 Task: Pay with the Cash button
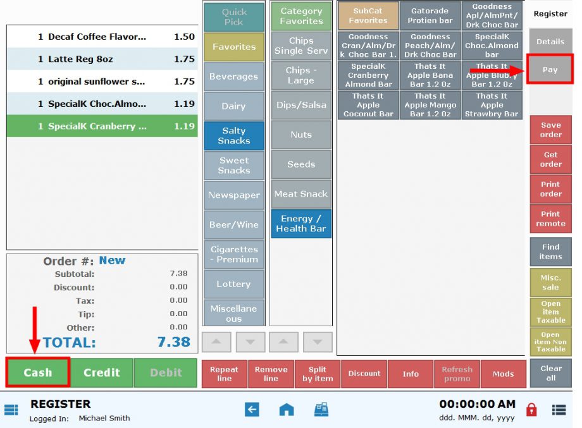[37, 373]
